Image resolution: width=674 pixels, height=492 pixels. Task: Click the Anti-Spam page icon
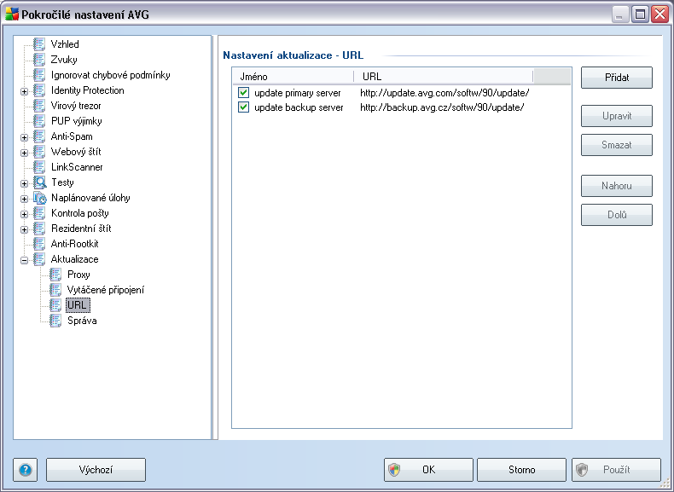(x=39, y=136)
